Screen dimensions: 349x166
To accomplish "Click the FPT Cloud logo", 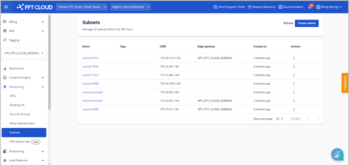I will pos(34,7).
